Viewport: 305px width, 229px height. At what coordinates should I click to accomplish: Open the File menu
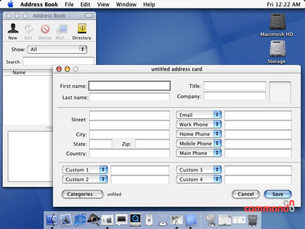tap(69, 4)
